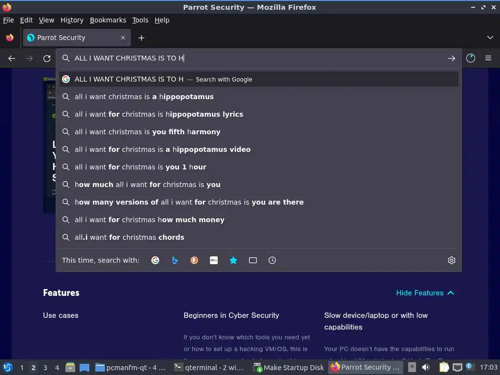Viewport: 500px width, 375px height.
Task: Open the network monitor tray icon
Action: [x=457, y=367]
